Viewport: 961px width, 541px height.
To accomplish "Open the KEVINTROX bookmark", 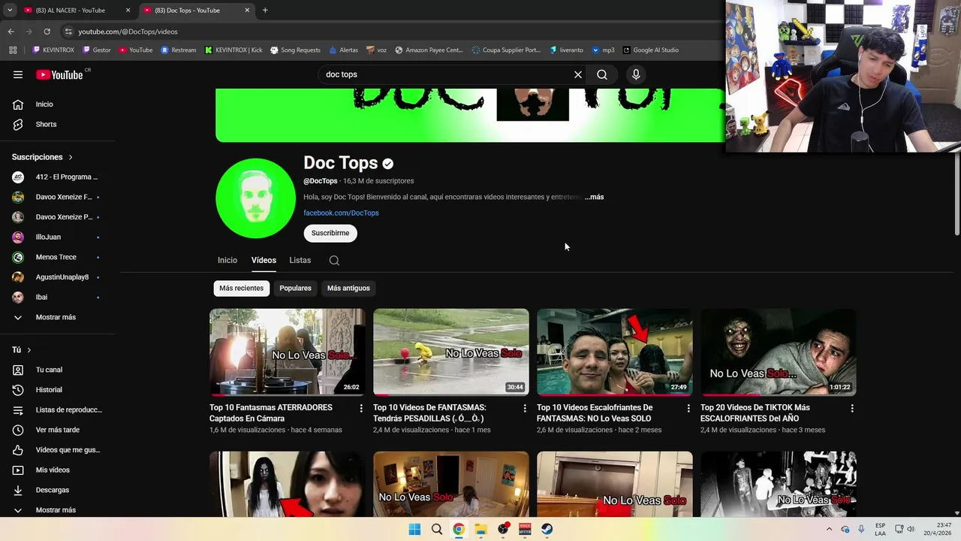I will pyautogui.click(x=53, y=50).
